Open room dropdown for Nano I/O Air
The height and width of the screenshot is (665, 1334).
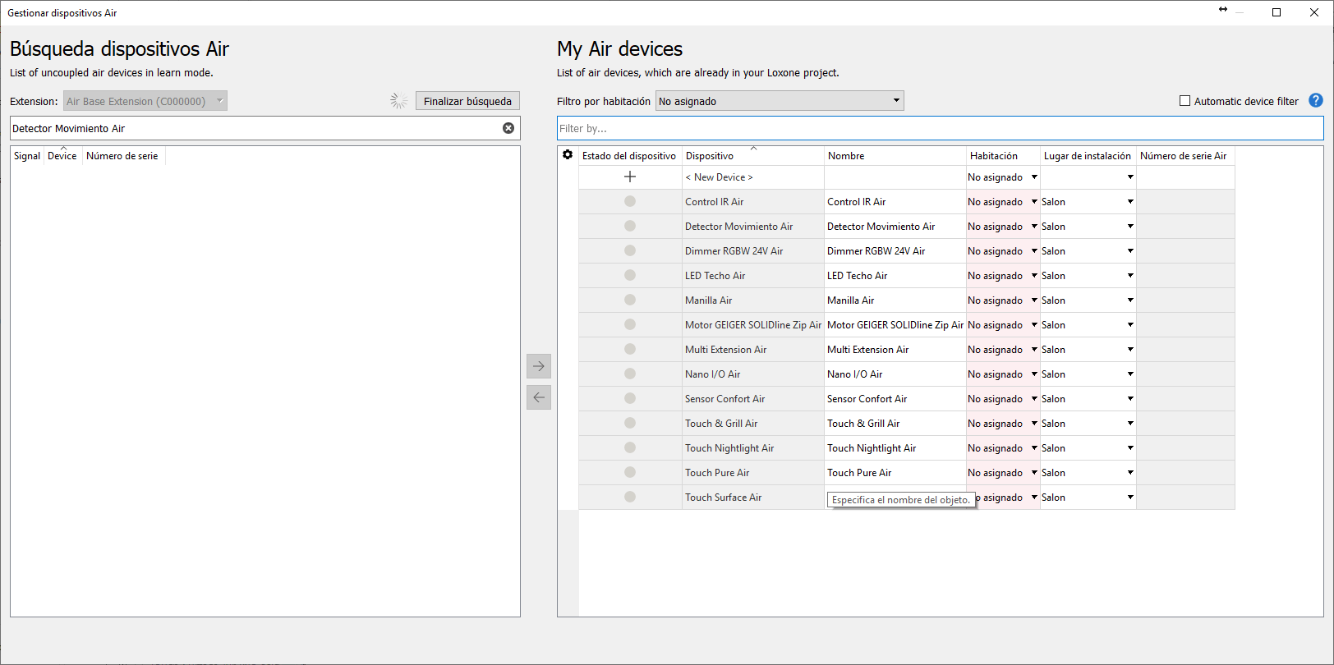tap(1034, 374)
